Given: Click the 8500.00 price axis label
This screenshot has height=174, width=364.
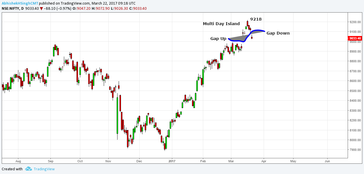Looking at the screenshot, I should point(355,91).
